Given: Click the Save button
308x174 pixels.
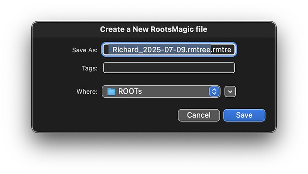Looking at the screenshot, I should (x=244, y=115).
